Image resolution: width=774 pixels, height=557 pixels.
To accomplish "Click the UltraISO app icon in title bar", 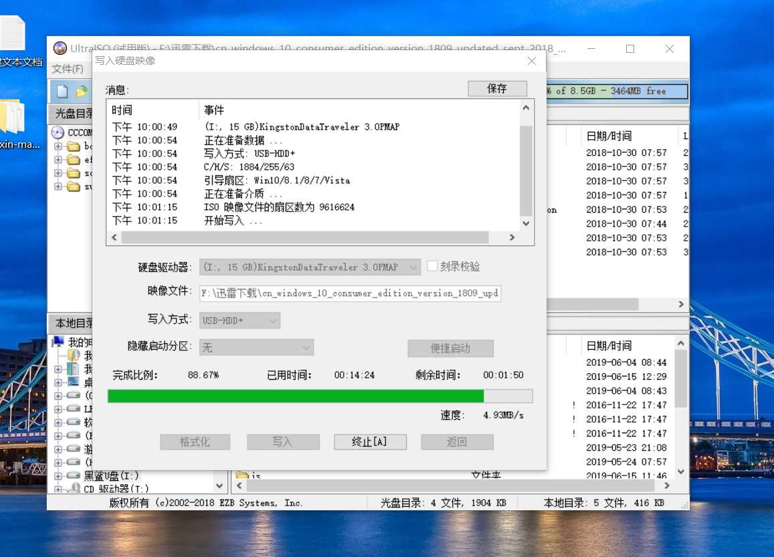I will coord(60,48).
